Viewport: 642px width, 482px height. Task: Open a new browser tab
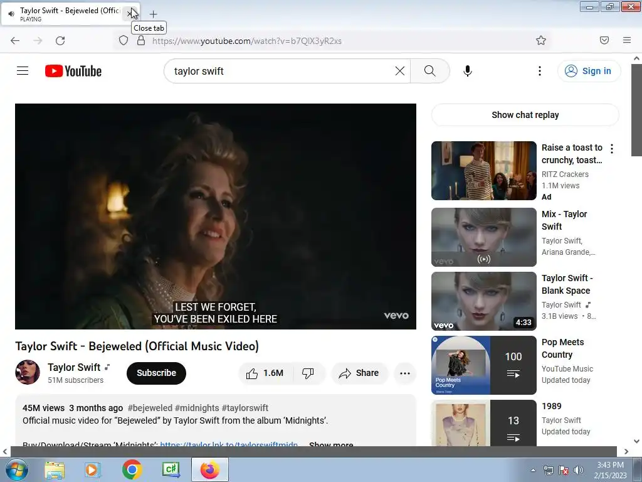tap(153, 14)
